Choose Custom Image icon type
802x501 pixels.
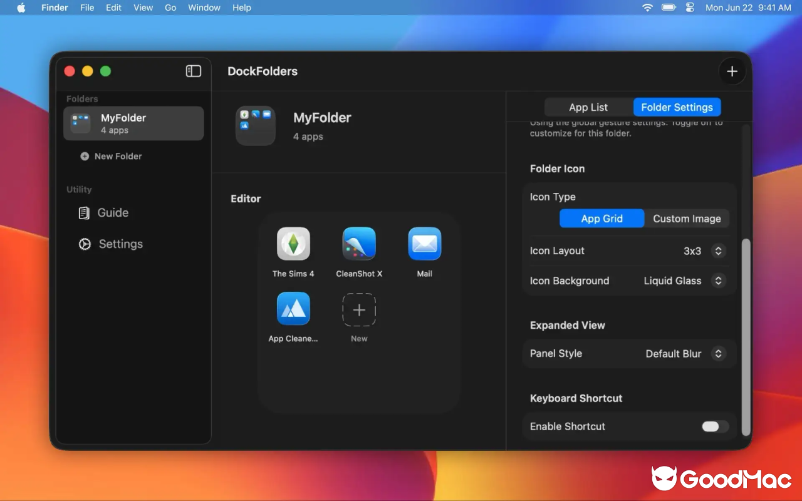tap(687, 219)
